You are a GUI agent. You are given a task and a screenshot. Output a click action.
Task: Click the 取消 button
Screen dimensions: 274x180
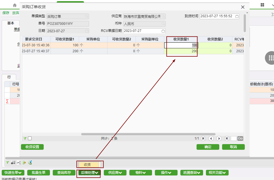coord(233,147)
